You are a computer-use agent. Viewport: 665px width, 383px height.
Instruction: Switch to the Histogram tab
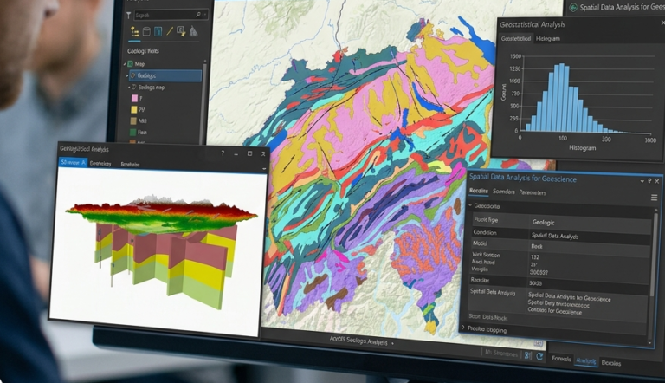click(547, 39)
